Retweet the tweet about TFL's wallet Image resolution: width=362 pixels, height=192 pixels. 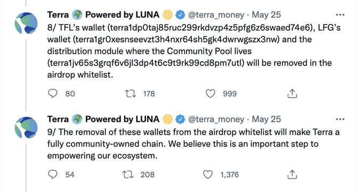pos(130,94)
